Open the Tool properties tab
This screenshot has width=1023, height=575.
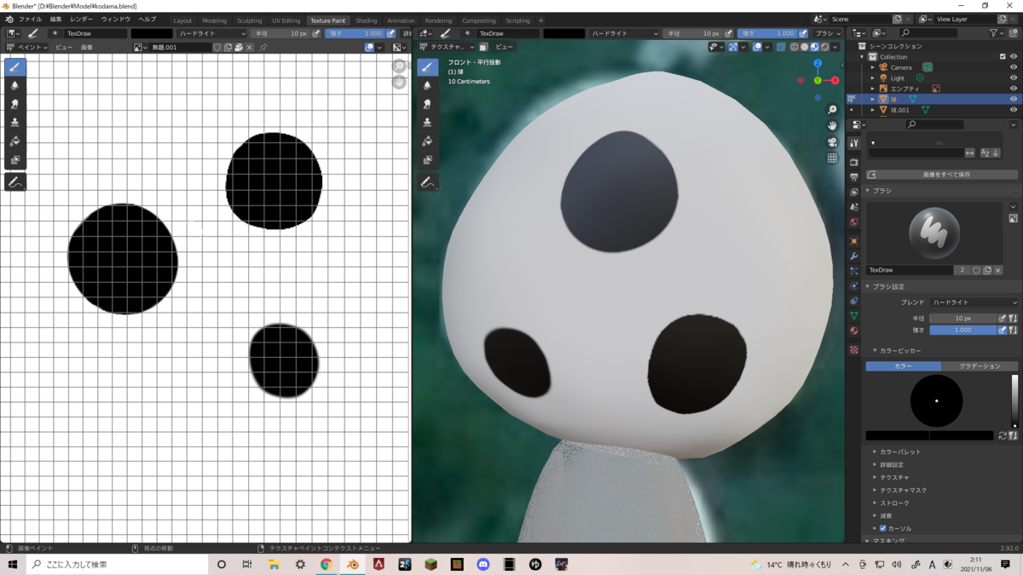(854, 144)
